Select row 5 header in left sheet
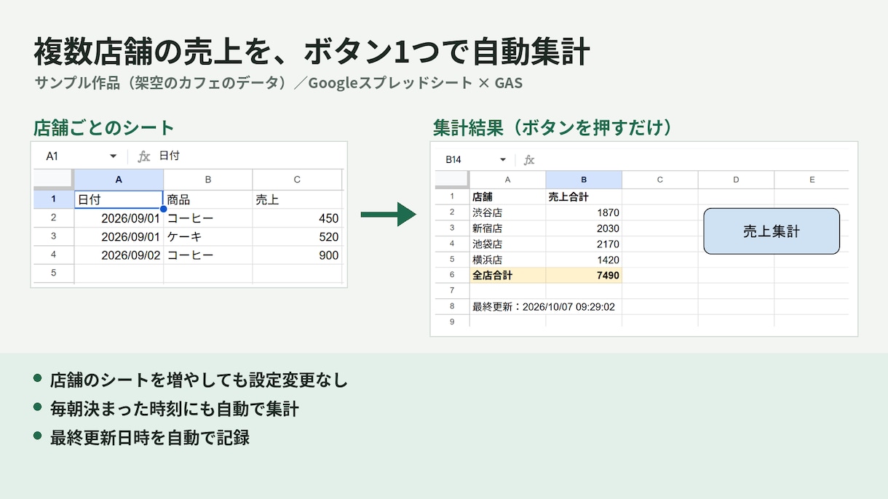 pyautogui.click(x=53, y=274)
